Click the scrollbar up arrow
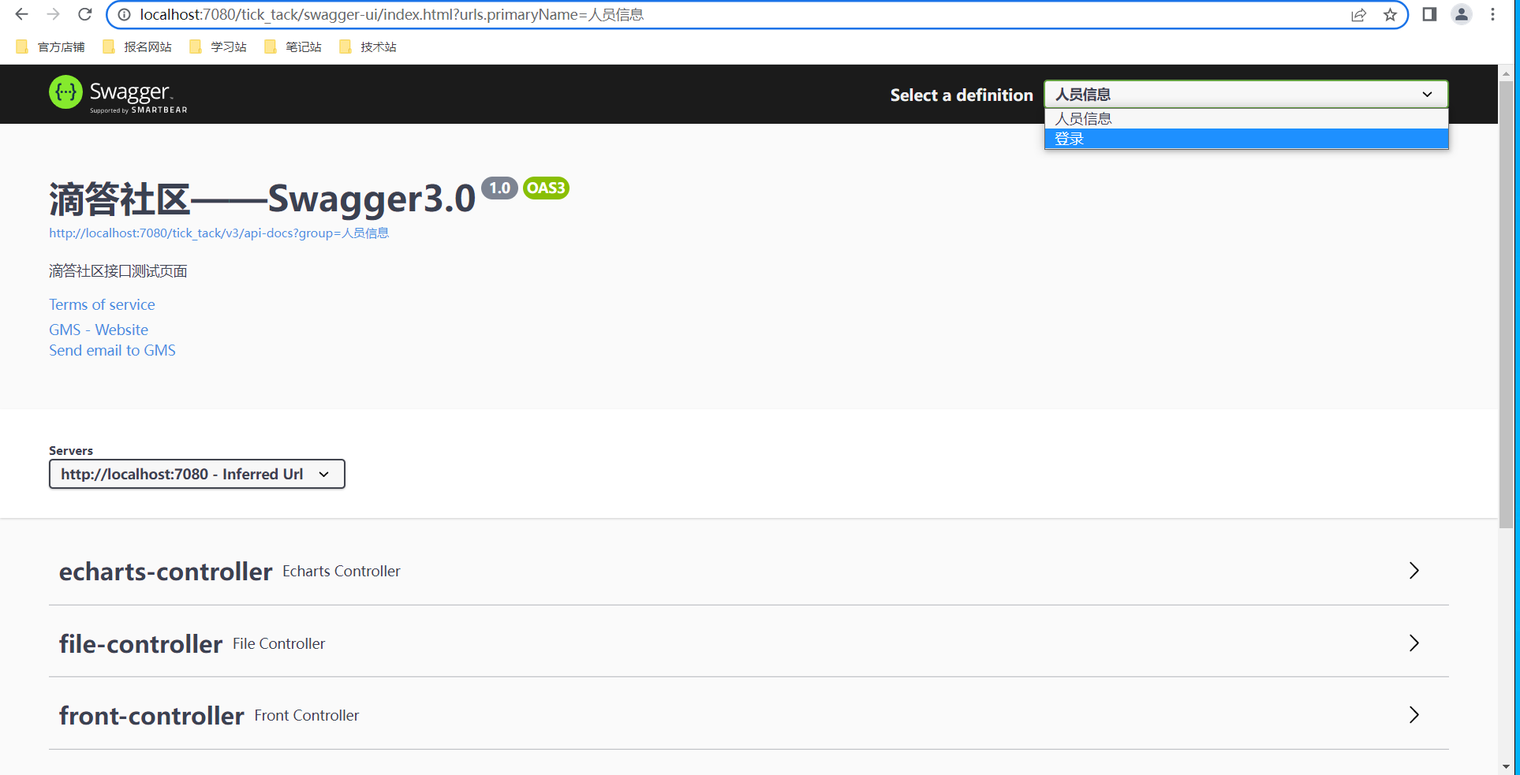The image size is (1520, 775). (1506, 73)
